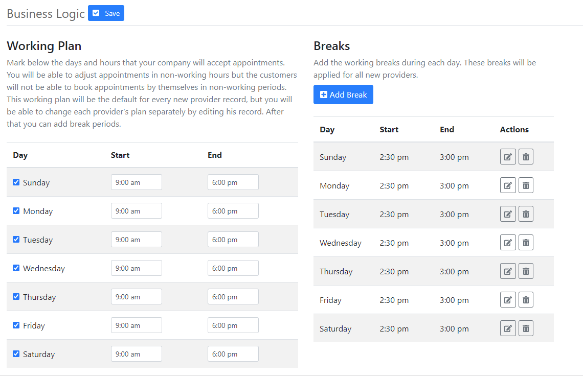Click Thursday's start time field

136,297
